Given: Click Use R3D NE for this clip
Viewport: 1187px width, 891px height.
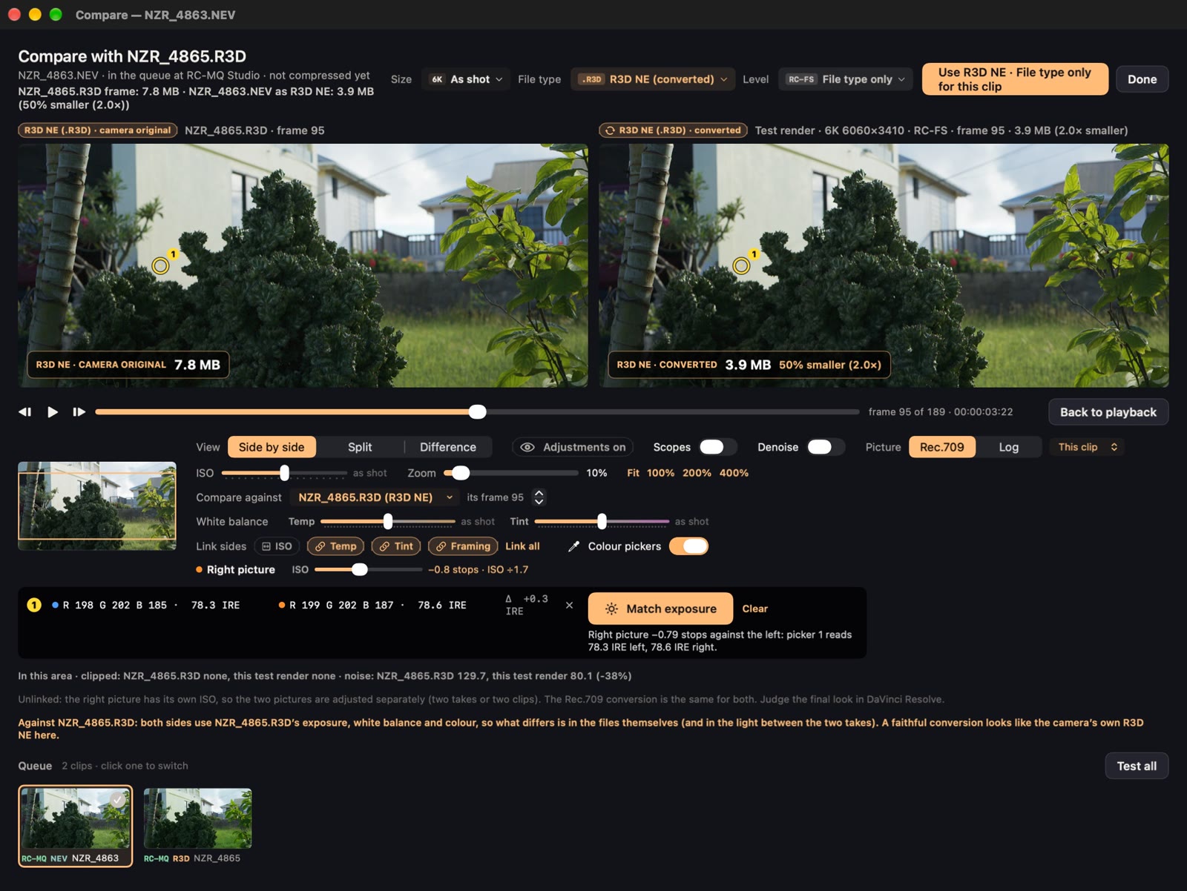Looking at the screenshot, I should [1015, 79].
